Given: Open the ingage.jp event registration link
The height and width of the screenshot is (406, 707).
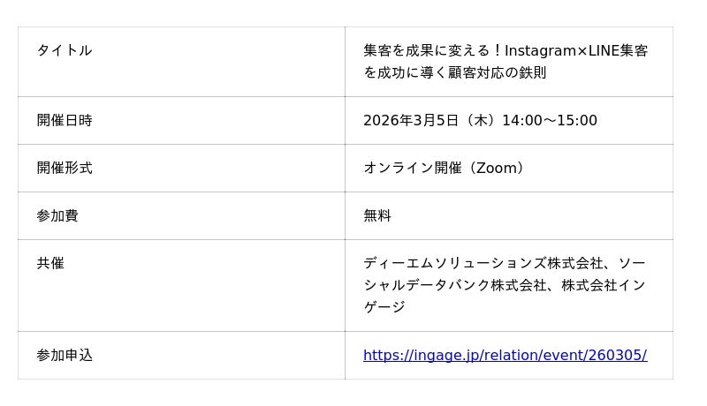Looking at the screenshot, I should click(x=504, y=355).
